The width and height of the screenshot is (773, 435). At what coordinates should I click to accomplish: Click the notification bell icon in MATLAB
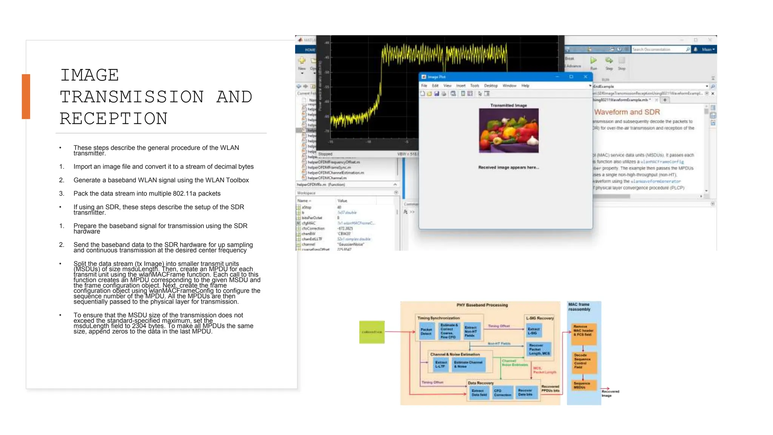[x=696, y=49]
